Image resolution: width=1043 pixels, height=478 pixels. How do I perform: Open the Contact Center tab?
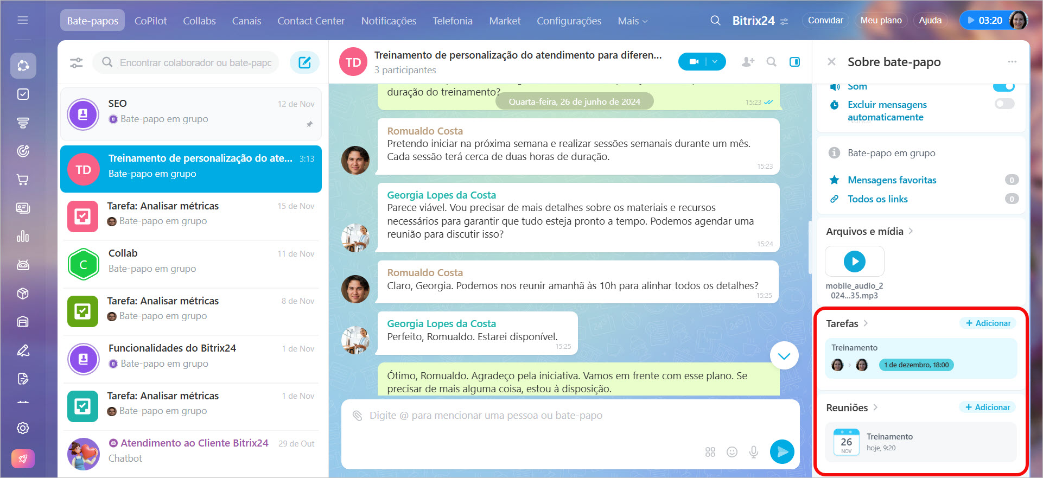click(x=310, y=21)
